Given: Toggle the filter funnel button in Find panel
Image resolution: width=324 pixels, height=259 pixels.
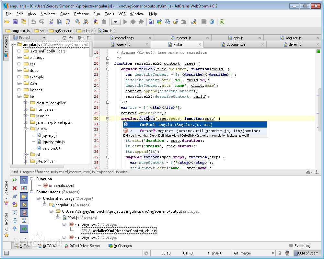Looking at the screenshot, I should pyautogui.click(x=24, y=180).
